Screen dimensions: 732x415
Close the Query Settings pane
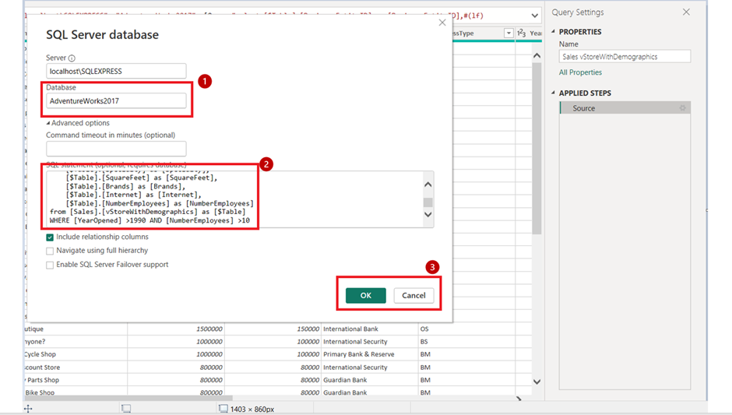[x=686, y=12]
